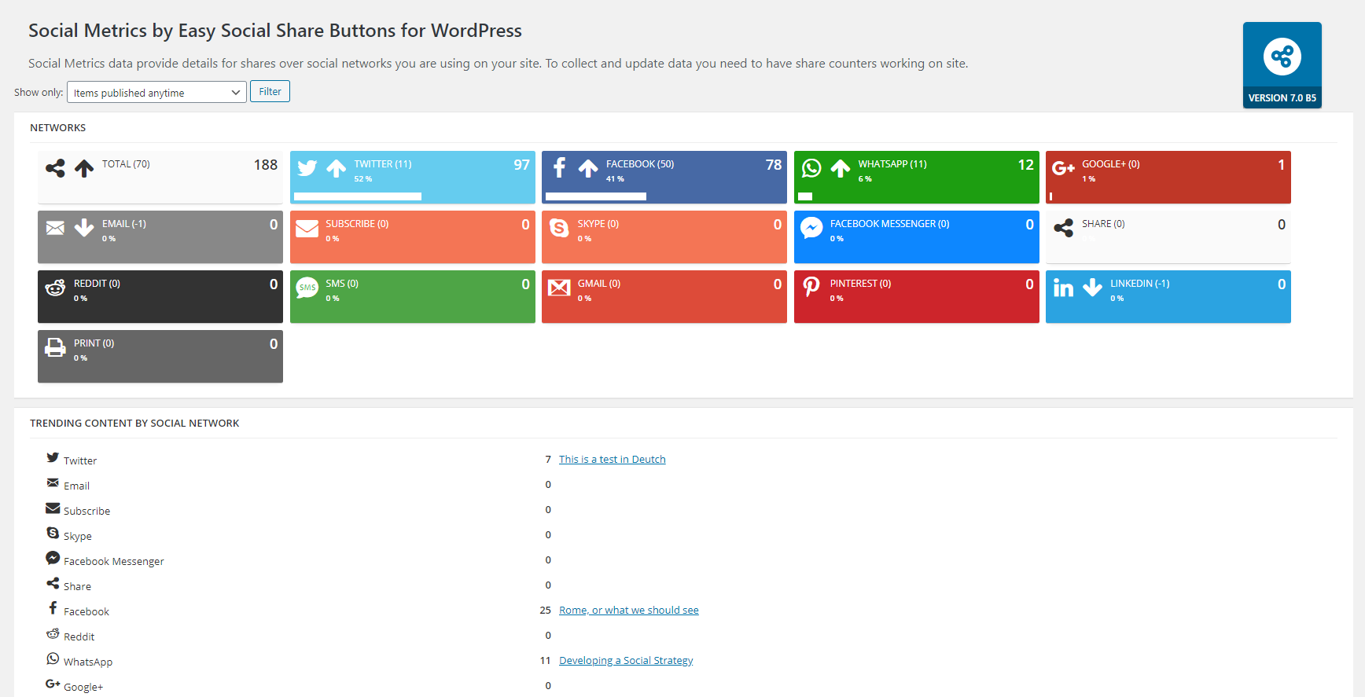
Task: Click the VERSION 7.0 B5 label
Action: [x=1282, y=98]
